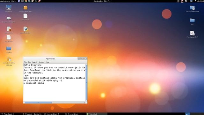Open the user menu at top right
The height and width of the screenshot is (115, 204).
pos(199,1)
